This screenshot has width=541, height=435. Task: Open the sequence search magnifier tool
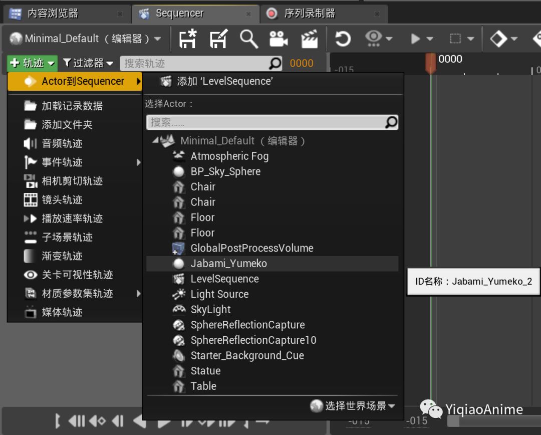point(249,39)
